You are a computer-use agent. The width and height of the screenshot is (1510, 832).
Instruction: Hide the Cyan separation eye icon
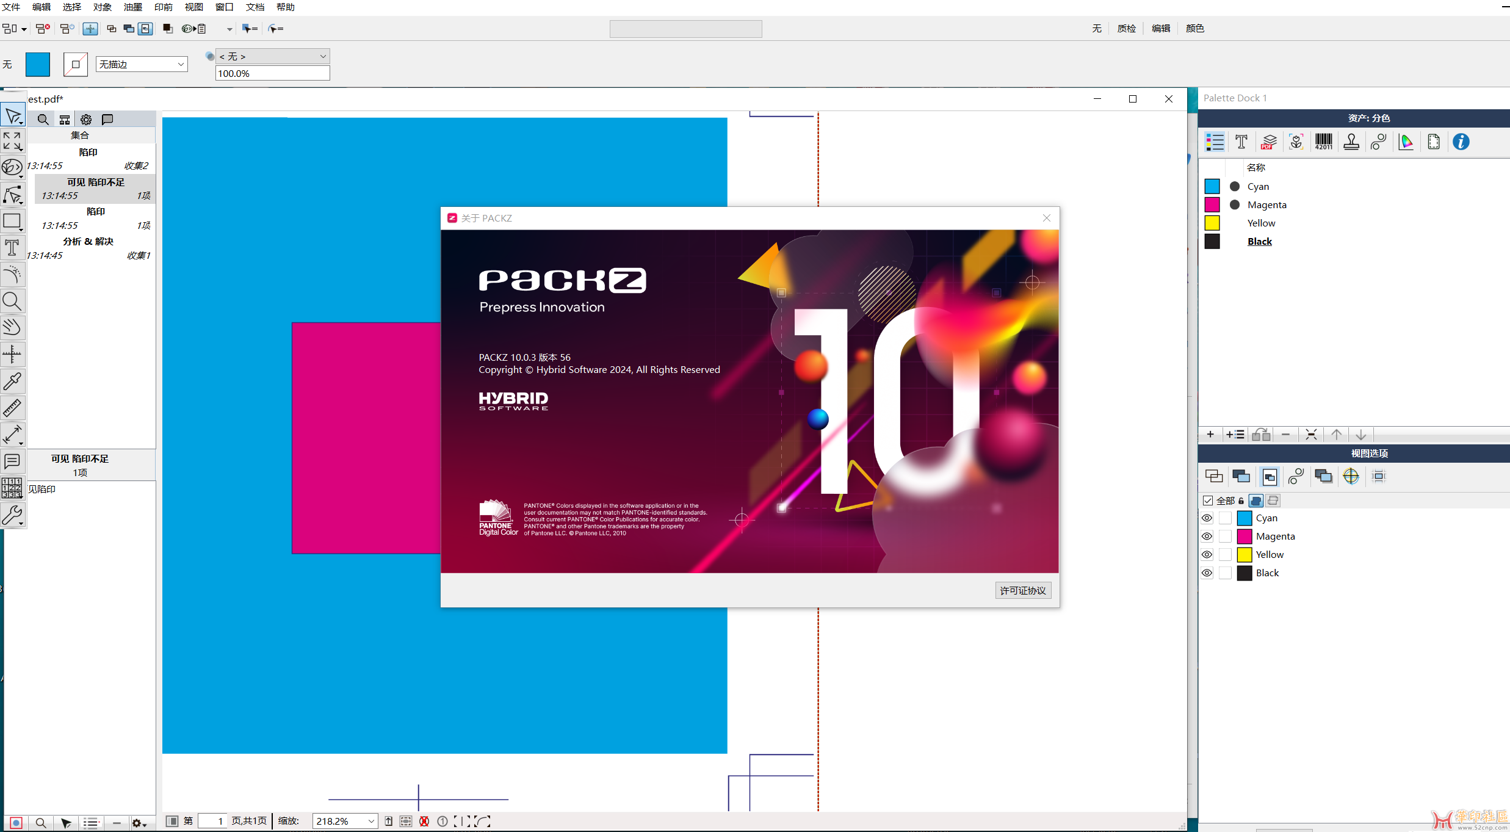1207,518
